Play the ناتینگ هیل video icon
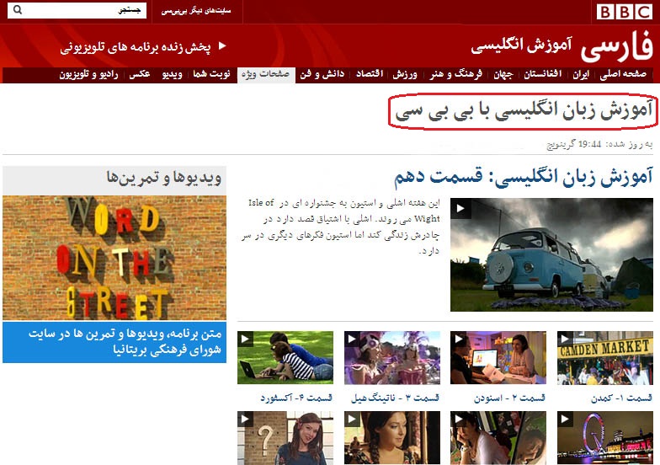 tap(352, 339)
